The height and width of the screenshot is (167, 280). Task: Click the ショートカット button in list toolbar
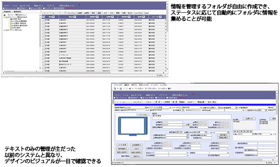tap(138, 13)
